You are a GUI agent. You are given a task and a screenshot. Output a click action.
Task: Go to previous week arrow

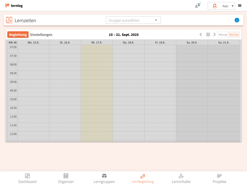(x=201, y=35)
